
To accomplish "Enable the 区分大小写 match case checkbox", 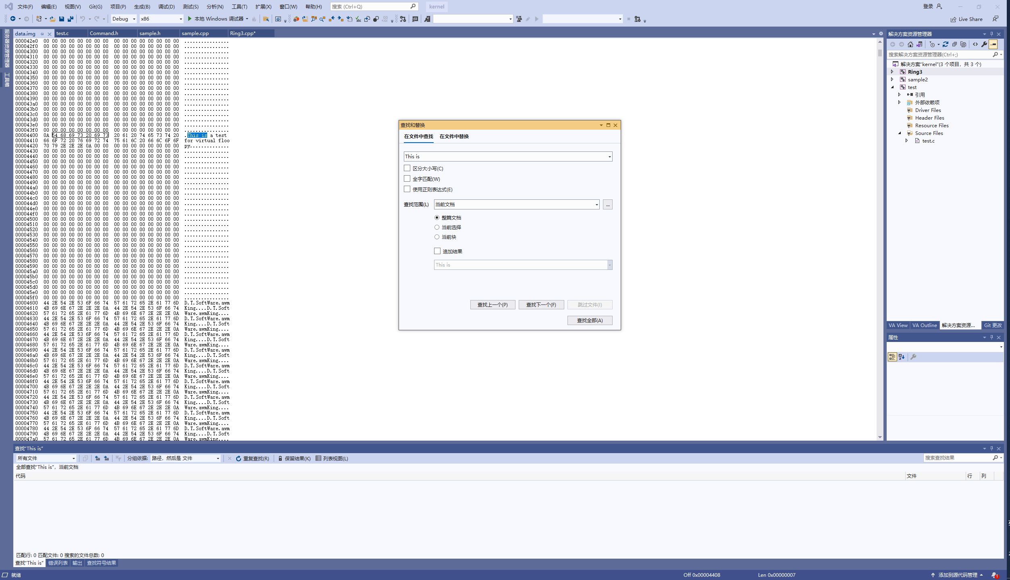I will 407,168.
